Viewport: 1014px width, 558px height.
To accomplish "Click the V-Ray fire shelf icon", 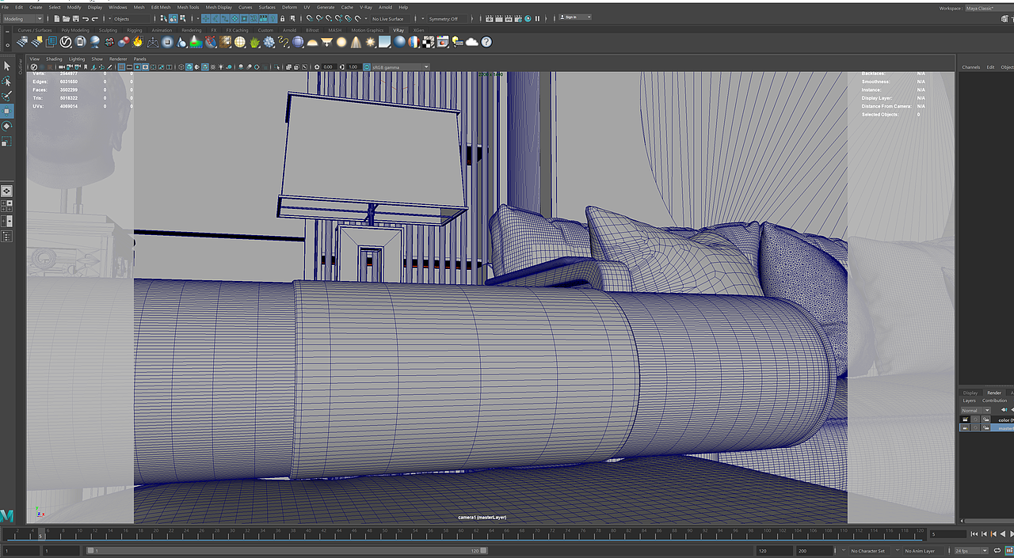I will [x=137, y=41].
